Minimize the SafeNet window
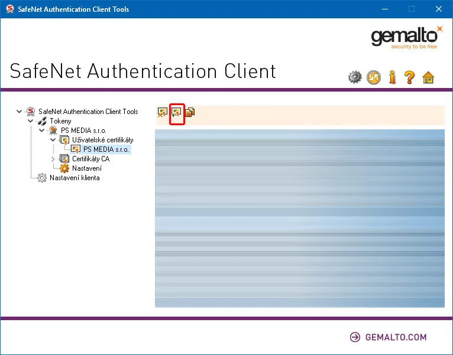Screen dimensions: 453x355 pos(385,9)
